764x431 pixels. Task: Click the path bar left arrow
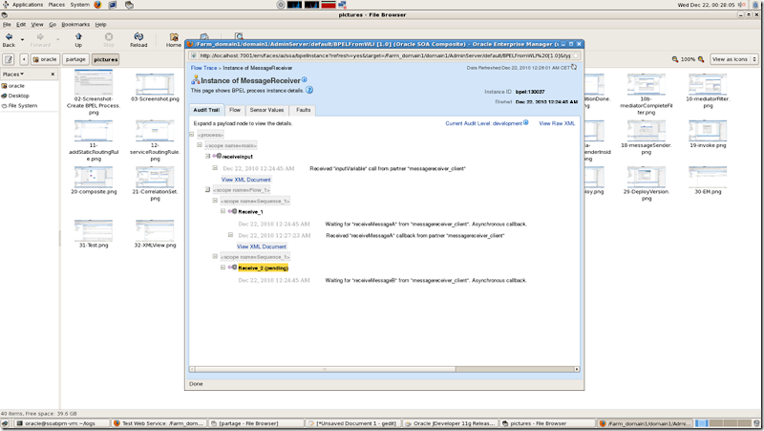[x=23, y=59]
